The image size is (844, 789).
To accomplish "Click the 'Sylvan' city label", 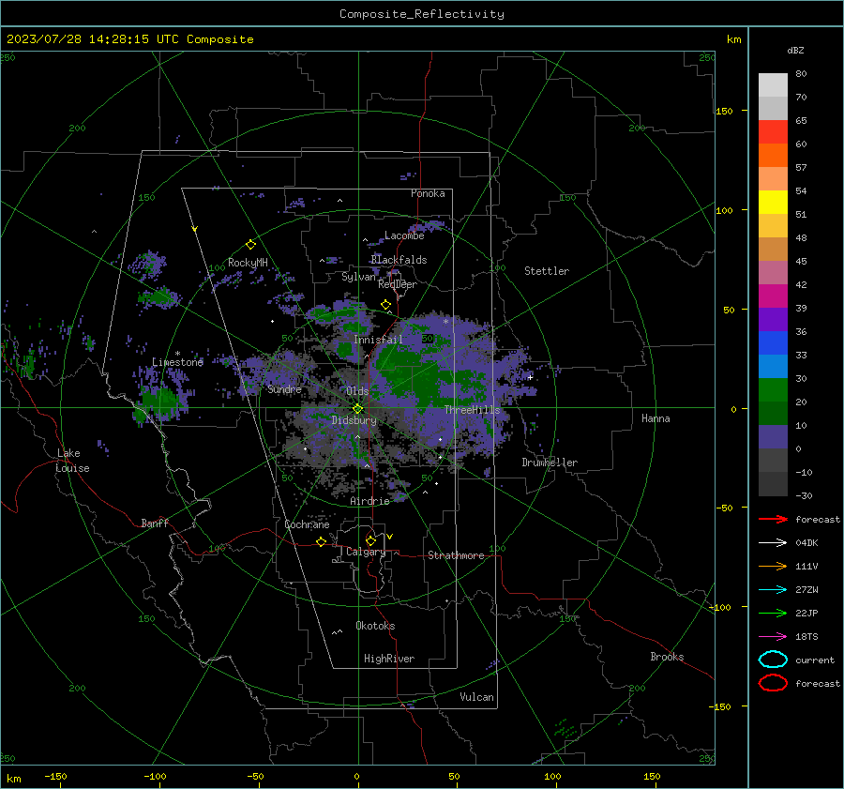I will 358,277.
